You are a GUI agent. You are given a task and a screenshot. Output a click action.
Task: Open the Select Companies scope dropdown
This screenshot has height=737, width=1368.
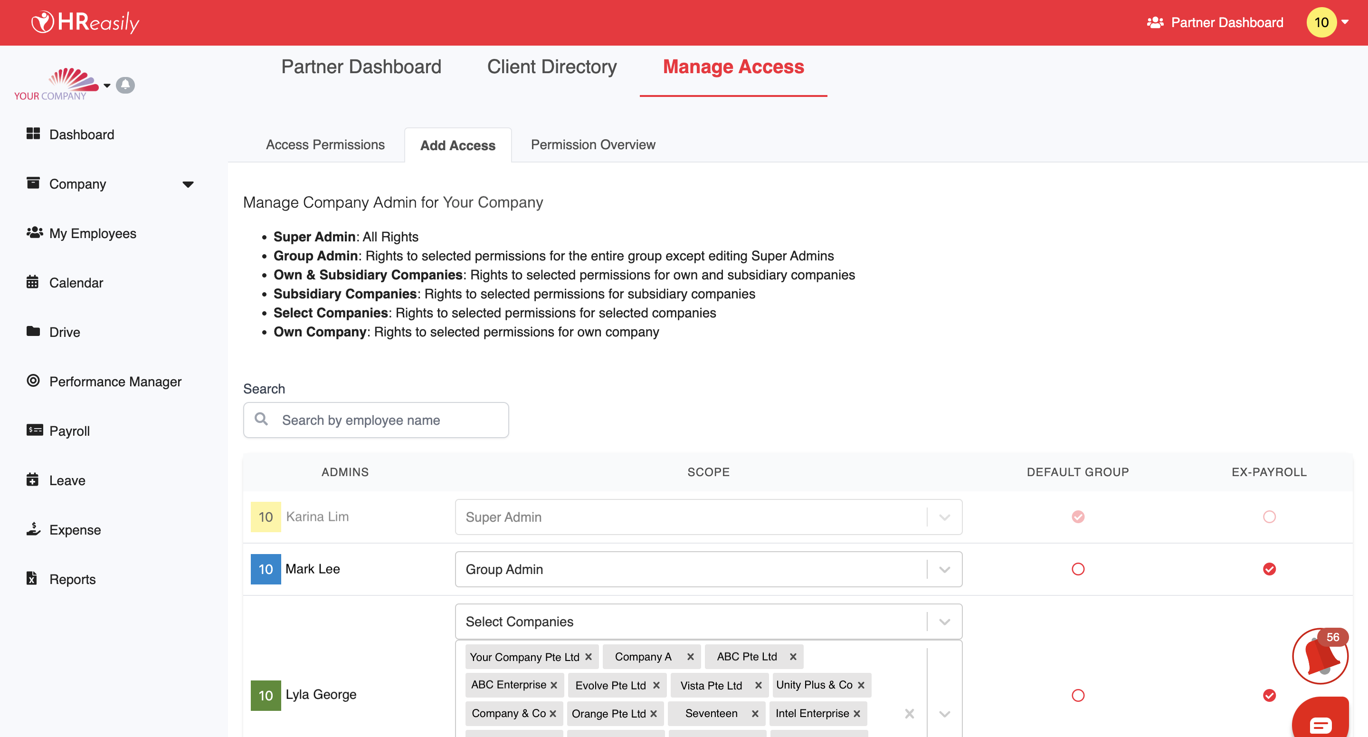(x=944, y=622)
